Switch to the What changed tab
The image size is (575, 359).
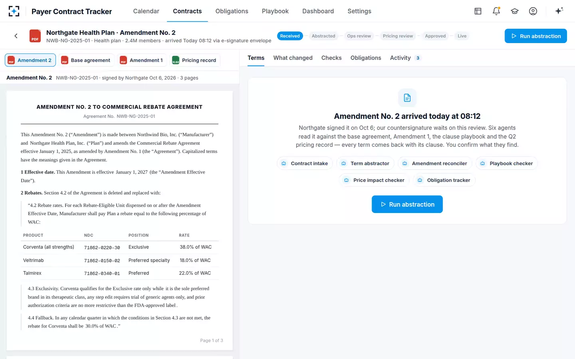tap(293, 58)
